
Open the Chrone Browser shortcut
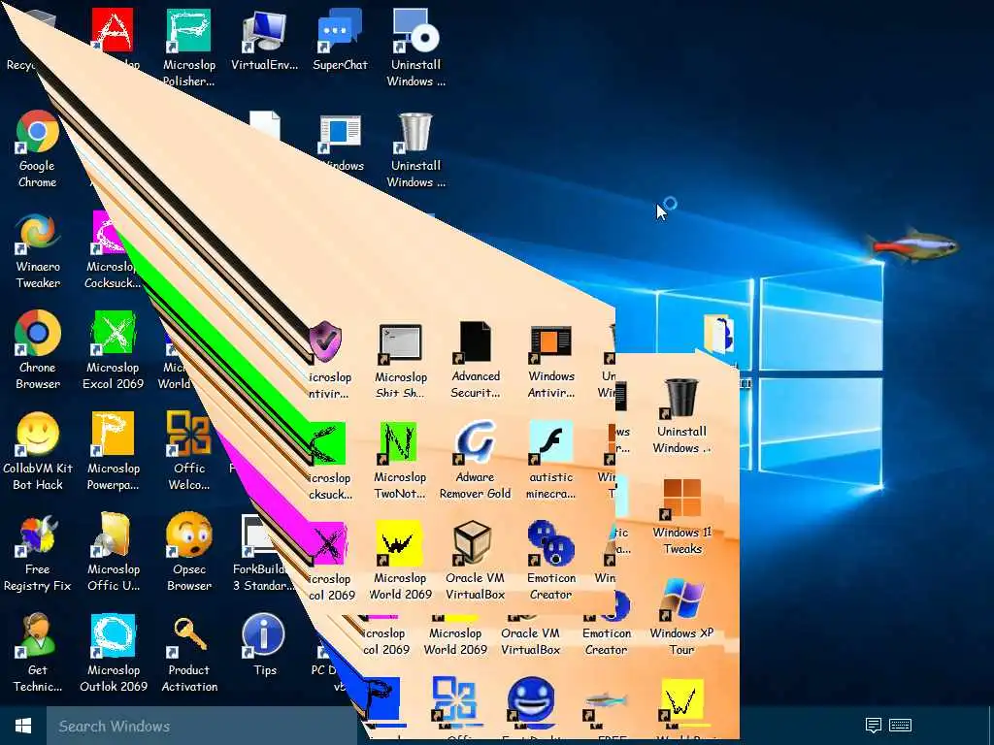(38, 334)
